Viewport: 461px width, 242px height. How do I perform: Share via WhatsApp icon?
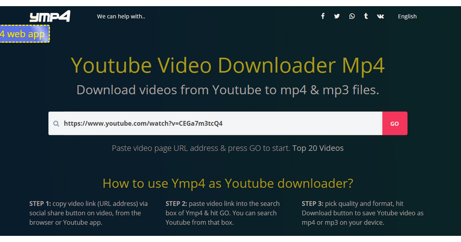click(352, 16)
